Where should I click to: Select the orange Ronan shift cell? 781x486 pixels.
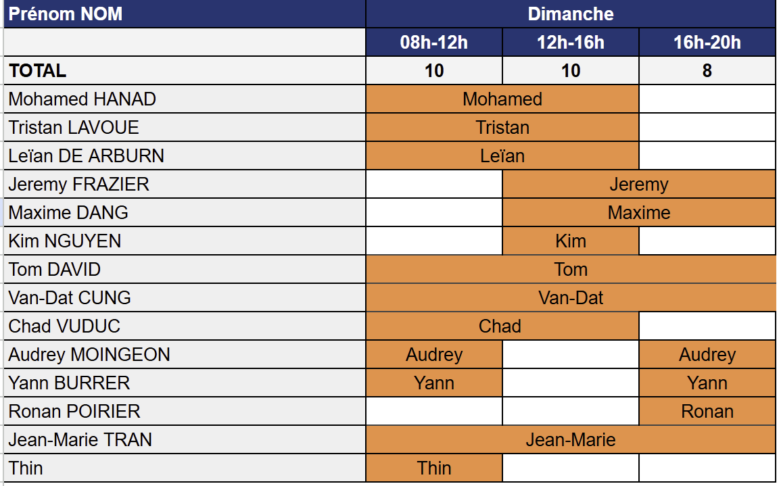(x=707, y=412)
